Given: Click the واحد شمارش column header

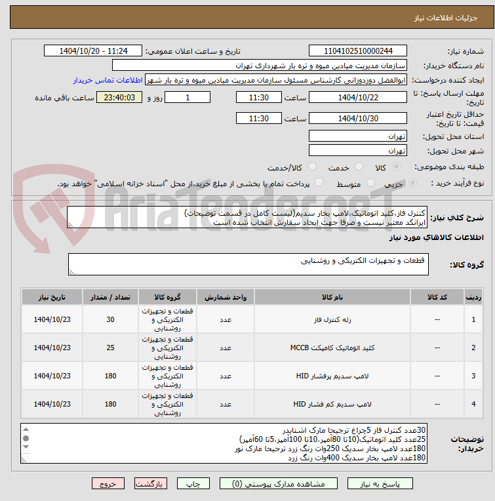Looking at the screenshot, I should click(226, 297).
